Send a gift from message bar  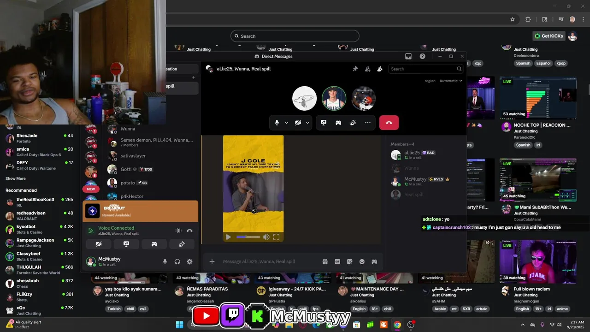(x=325, y=261)
